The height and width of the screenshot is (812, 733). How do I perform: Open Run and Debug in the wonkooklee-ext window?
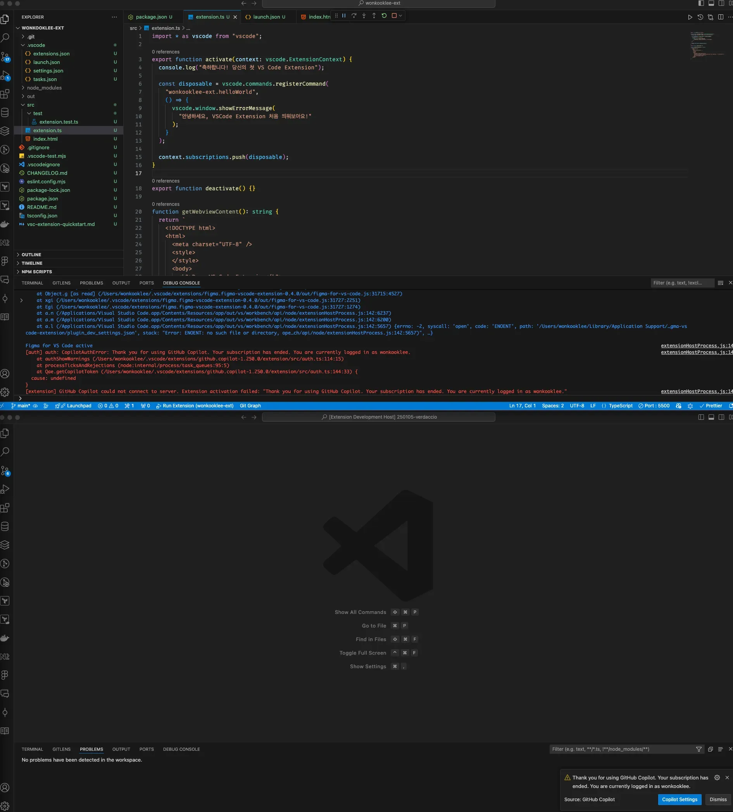[5, 75]
